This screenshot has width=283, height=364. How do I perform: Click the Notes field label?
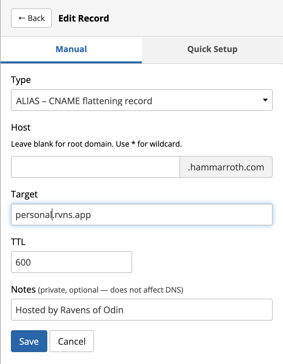[23, 290]
